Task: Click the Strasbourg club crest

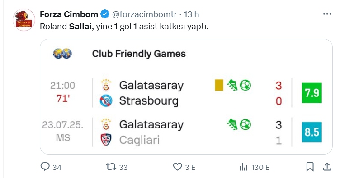Action: 106,101
